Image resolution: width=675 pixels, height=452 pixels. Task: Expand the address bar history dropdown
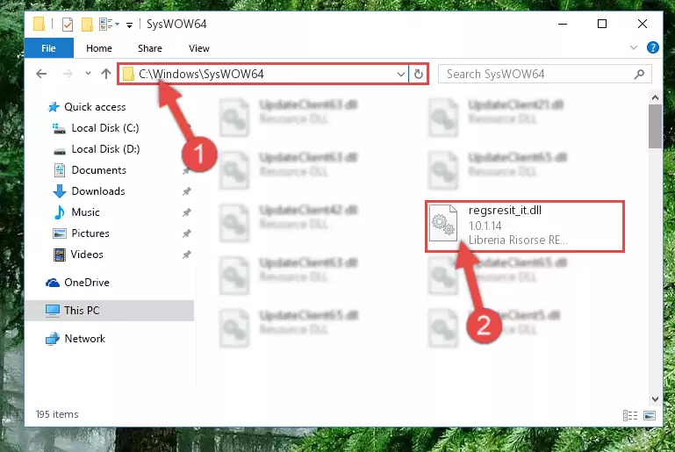(401, 74)
